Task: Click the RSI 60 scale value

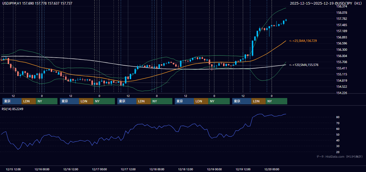Action: [x=338, y=129]
